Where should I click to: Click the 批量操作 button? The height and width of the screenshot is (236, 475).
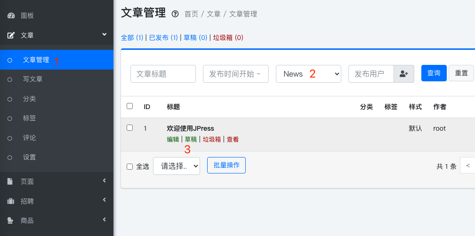click(226, 165)
